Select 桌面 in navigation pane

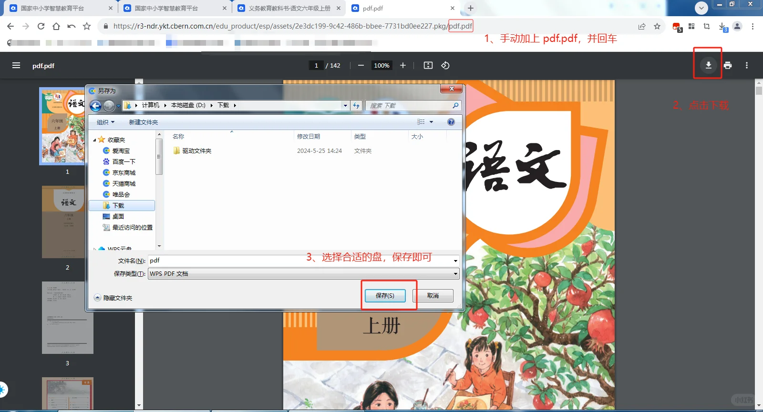118,216
